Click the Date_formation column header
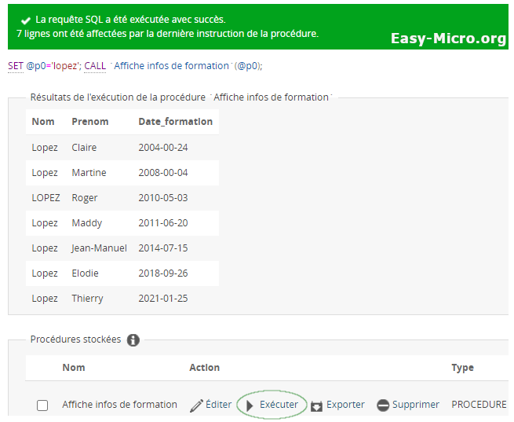Image resolution: width=514 pixels, height=422 pixels. 175,122
